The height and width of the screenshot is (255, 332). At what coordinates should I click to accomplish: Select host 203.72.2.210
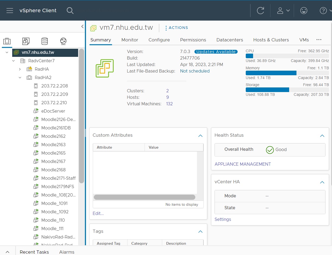coord(54,103)
